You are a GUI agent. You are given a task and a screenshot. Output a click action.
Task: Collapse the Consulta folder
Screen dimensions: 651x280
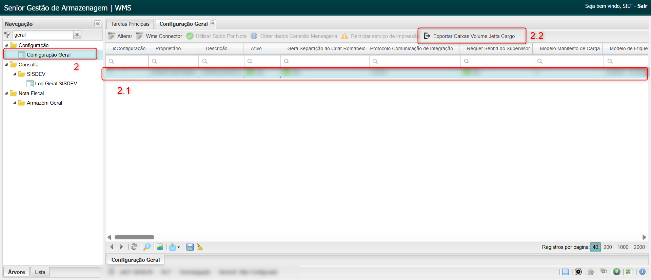[6, 64]
